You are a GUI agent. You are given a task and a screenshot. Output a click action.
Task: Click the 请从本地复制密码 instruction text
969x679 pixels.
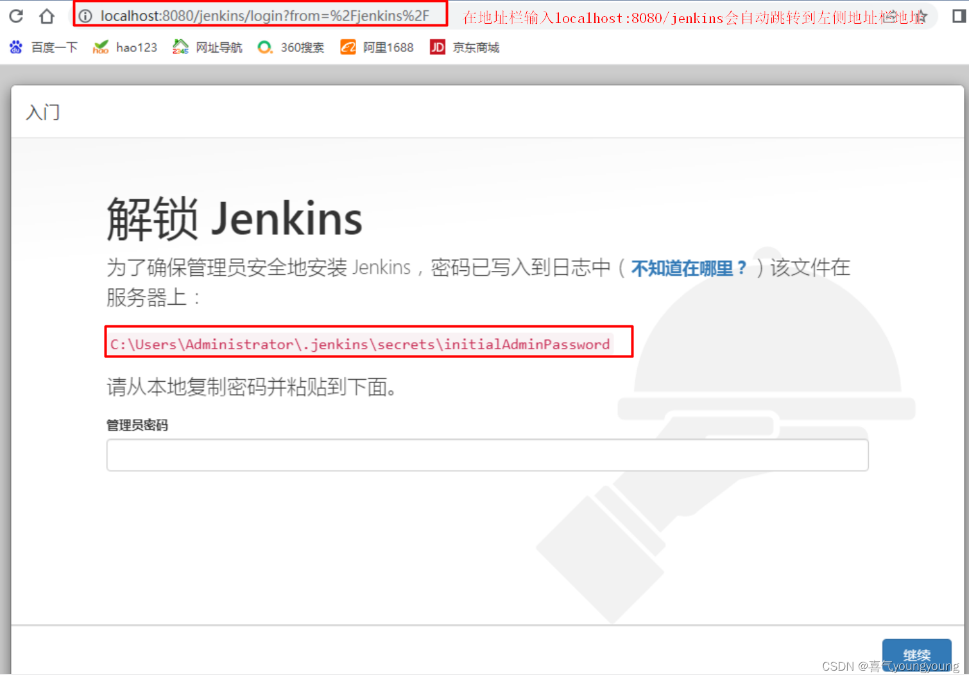pos(252,387)
